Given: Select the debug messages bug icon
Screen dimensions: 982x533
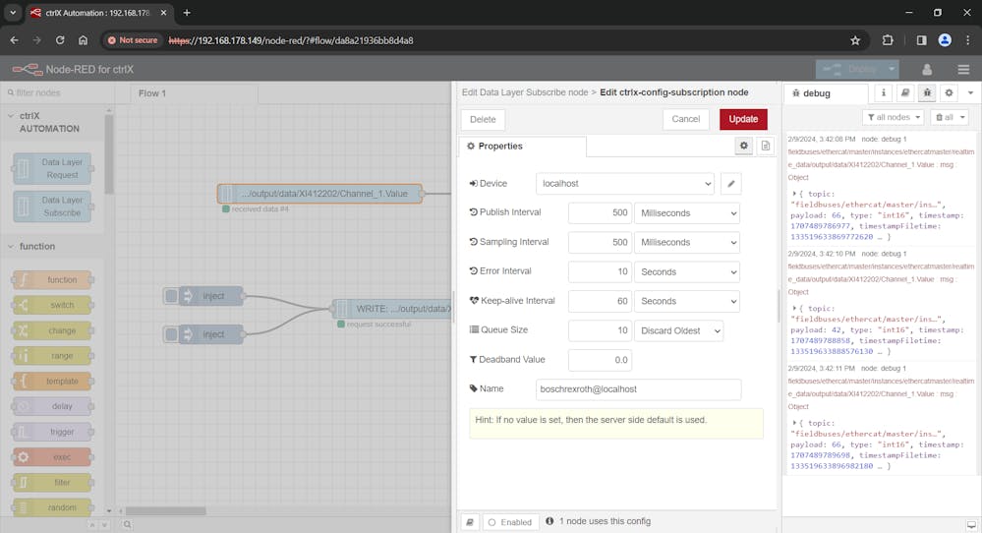Looking at the screenshot, I should [927, 92].
